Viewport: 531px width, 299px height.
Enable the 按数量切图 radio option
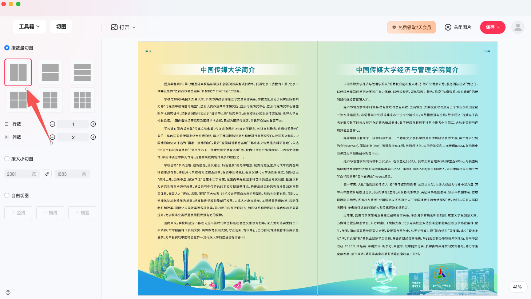(x=7, y=48)
